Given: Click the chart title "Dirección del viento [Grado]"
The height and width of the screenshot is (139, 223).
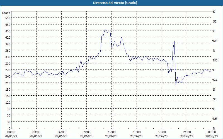Looking at the screenshot, I should pos(115,3).
